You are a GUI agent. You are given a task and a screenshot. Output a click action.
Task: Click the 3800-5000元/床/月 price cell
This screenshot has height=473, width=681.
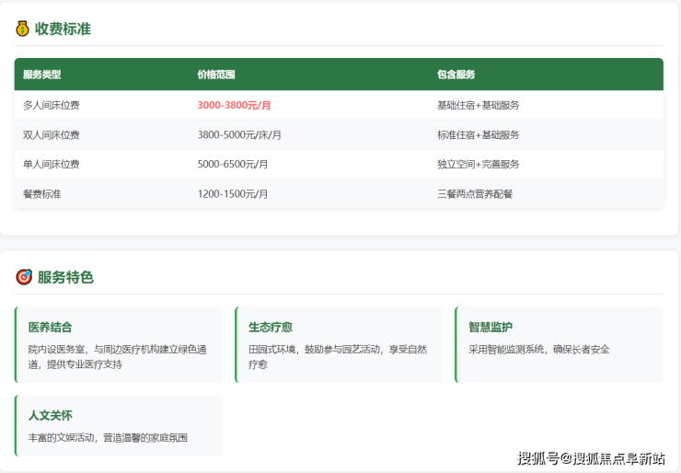point(239,135)
